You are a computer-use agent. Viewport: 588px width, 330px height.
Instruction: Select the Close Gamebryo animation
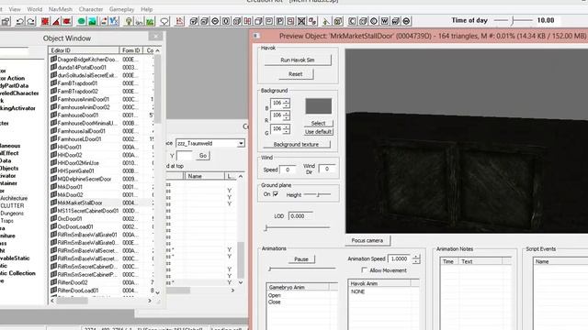(275, 302)
